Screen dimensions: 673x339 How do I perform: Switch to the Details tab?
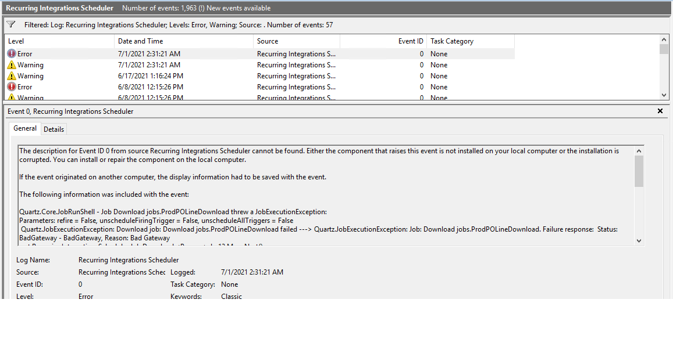54,129
